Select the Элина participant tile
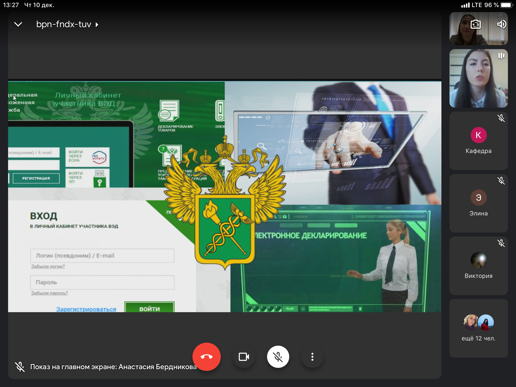The image size is (516, 387). click(x=478, y=203)
